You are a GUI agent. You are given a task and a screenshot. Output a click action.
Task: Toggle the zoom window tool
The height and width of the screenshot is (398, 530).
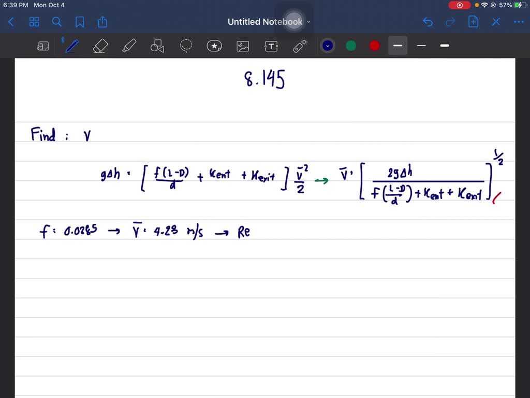click(x=43, y=46)
